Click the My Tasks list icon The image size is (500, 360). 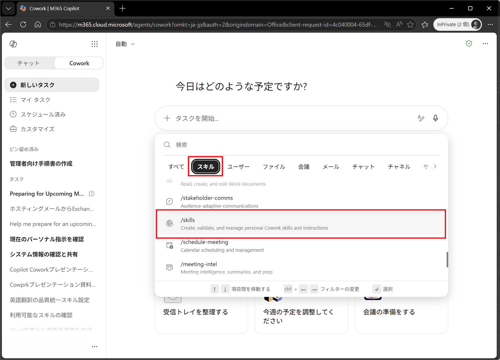[13, 100]
